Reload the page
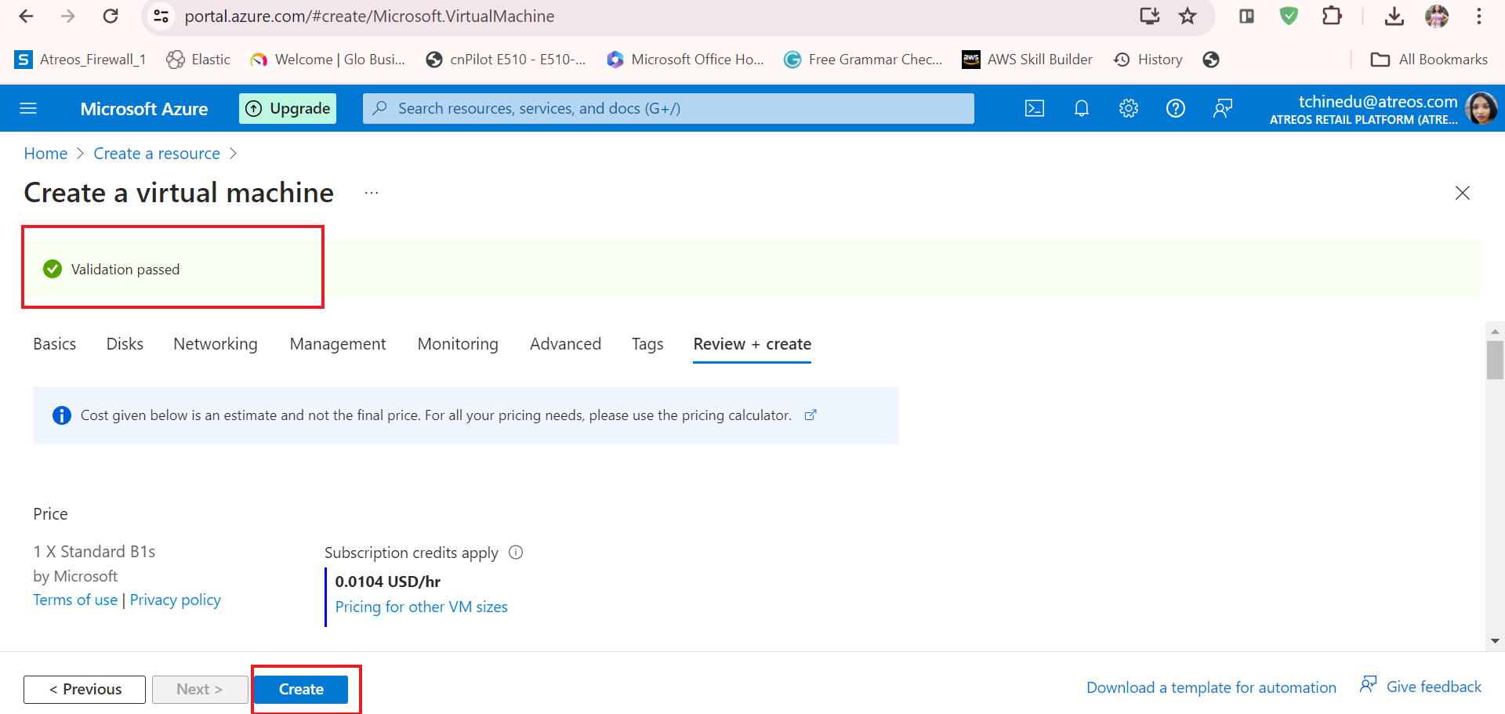Image resolution: width=1505 pixels, height=714 pixels. tap(111, 16)
